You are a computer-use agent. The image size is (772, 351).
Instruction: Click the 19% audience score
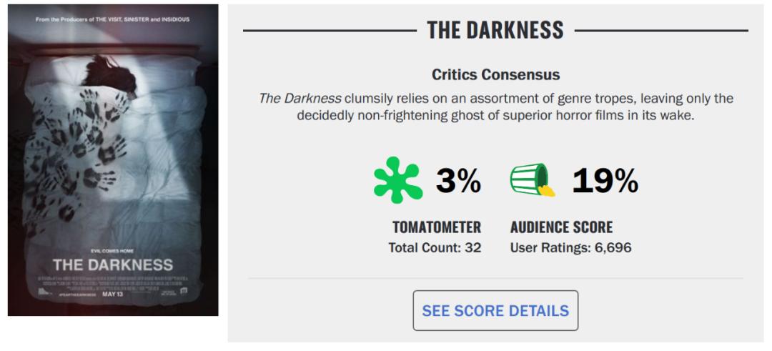point(605,182)
